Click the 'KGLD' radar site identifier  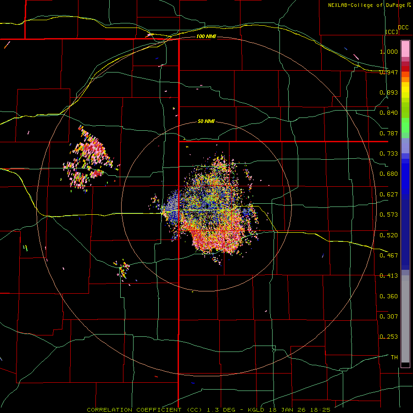(x=257, y=410)
